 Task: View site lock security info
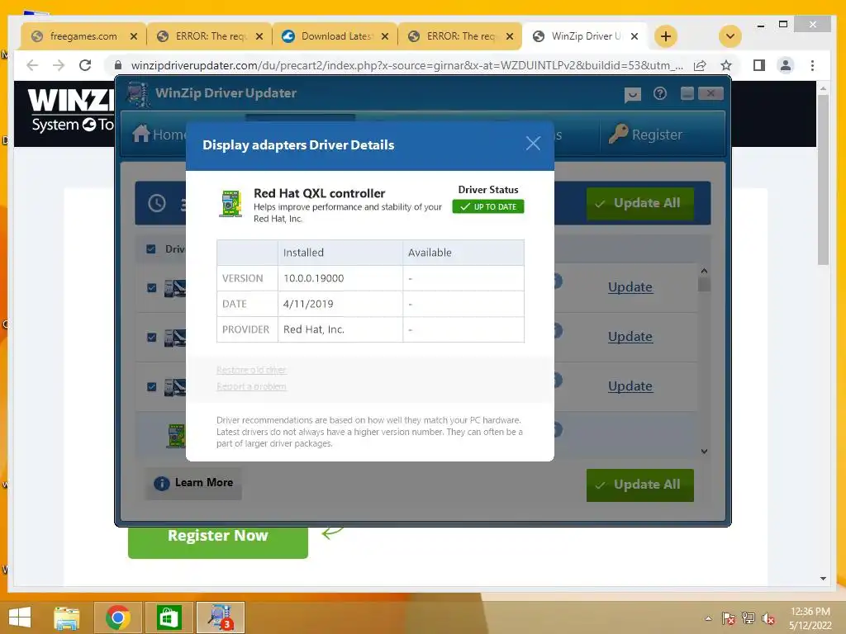click(x=118, y=65)
